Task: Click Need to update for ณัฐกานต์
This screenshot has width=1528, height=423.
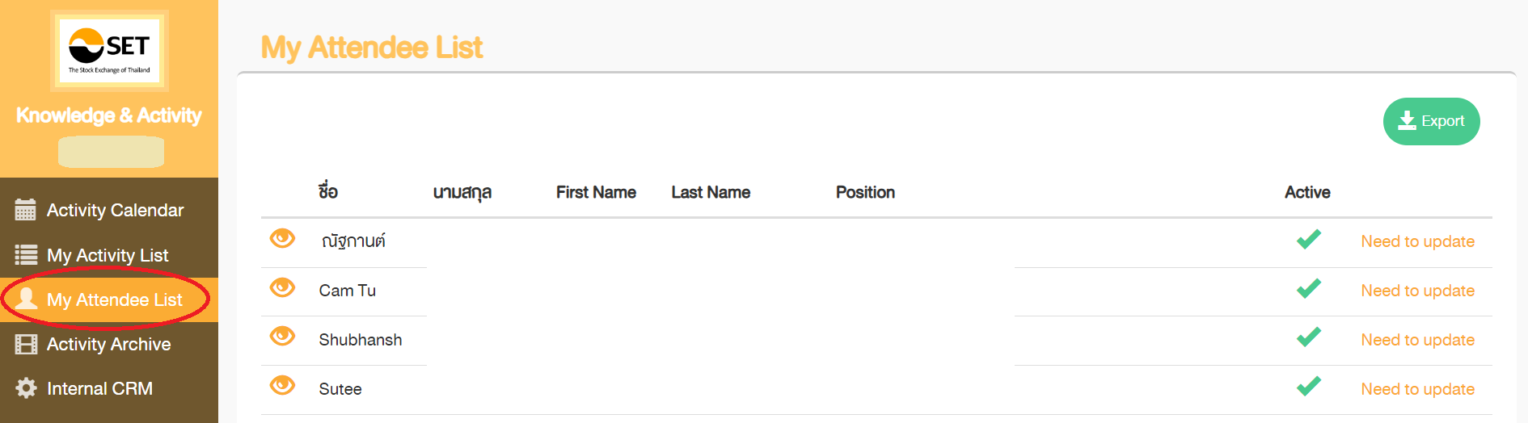Action: pos(1417,241)
